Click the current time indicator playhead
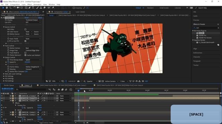This screenshot has width=222, height=124. click(x=78, y=91)
